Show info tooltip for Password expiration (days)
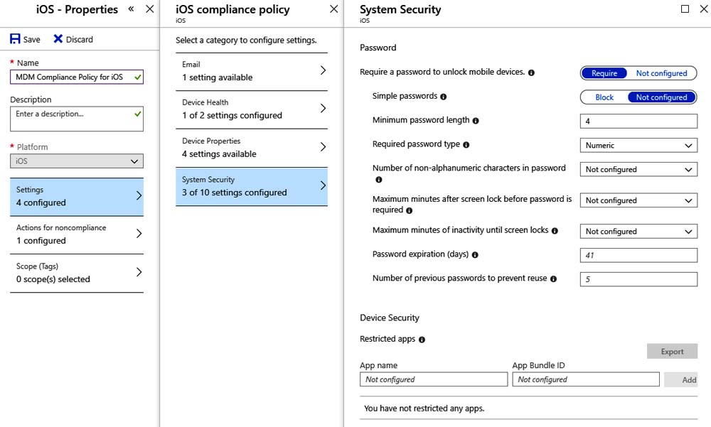The width and height of the screenshot is (711, 427). tap(475, 255)
